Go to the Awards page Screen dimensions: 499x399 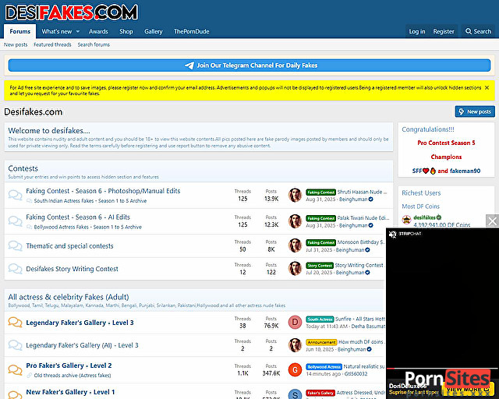click(98, 31)
